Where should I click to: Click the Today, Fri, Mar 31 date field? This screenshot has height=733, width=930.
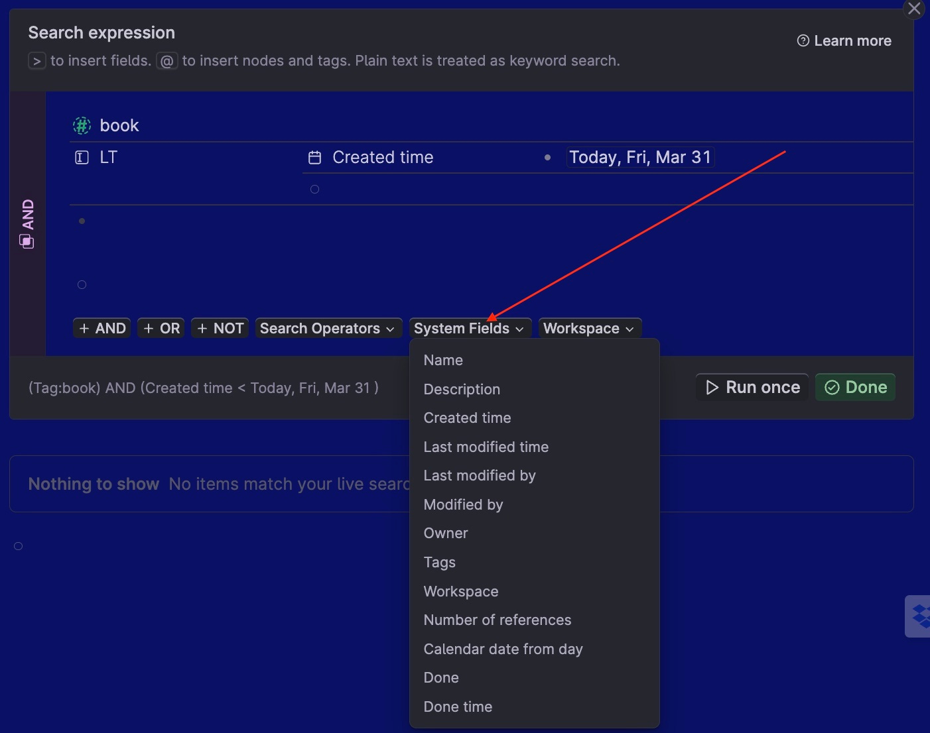point(639,157)
